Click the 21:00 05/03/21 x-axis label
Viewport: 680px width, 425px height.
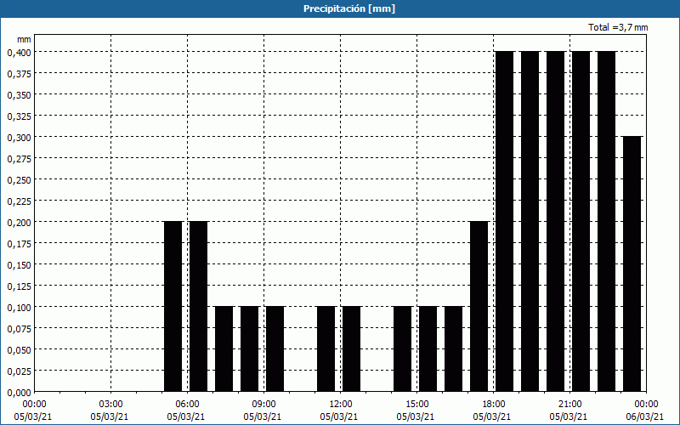click(569, 411)
